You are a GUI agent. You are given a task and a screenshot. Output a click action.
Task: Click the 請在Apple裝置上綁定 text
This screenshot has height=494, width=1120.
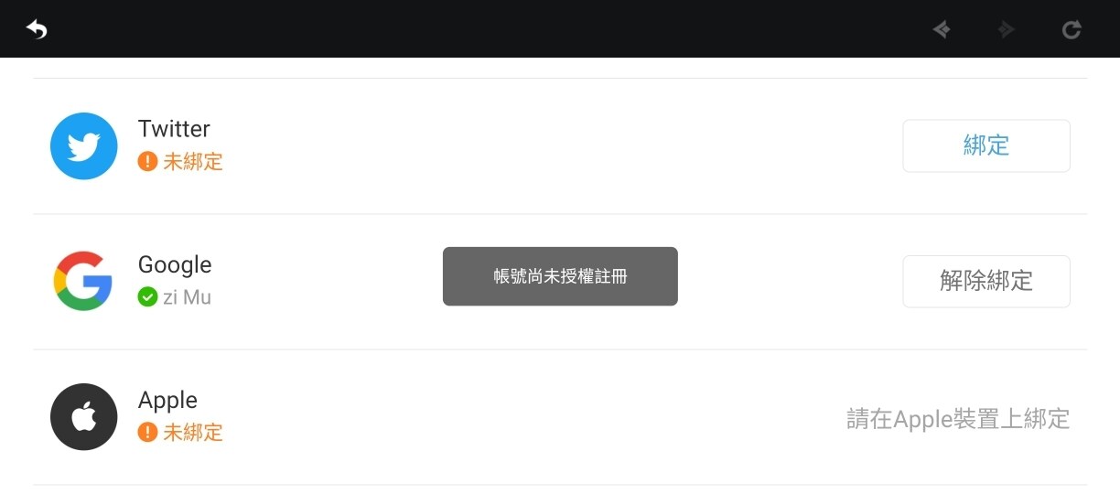tap(958, 419)
